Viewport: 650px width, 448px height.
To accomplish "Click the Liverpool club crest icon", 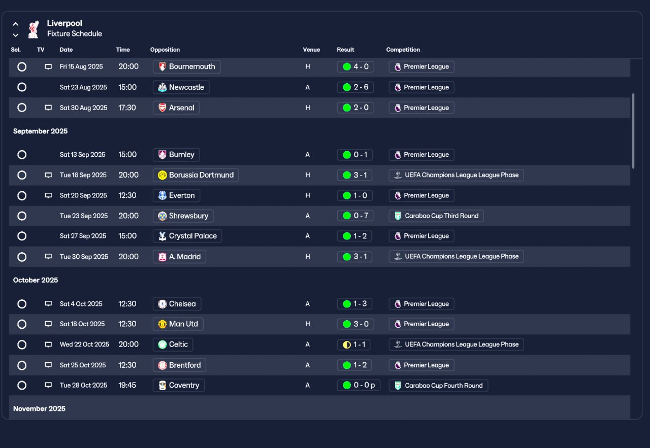I will point(34,29).
